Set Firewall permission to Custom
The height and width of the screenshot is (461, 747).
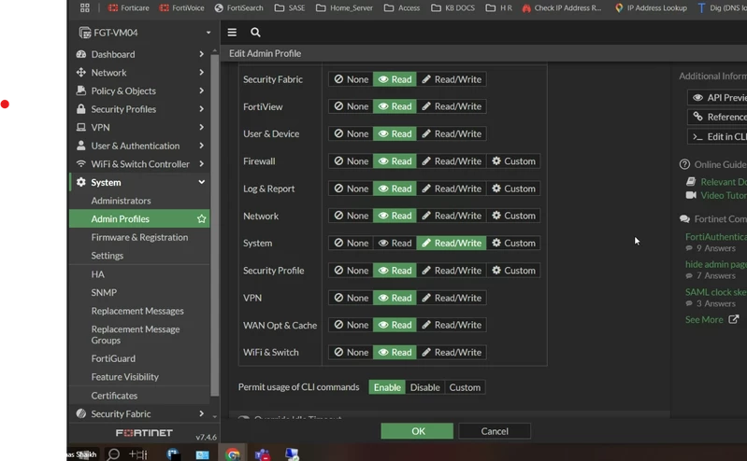[513, 161]
